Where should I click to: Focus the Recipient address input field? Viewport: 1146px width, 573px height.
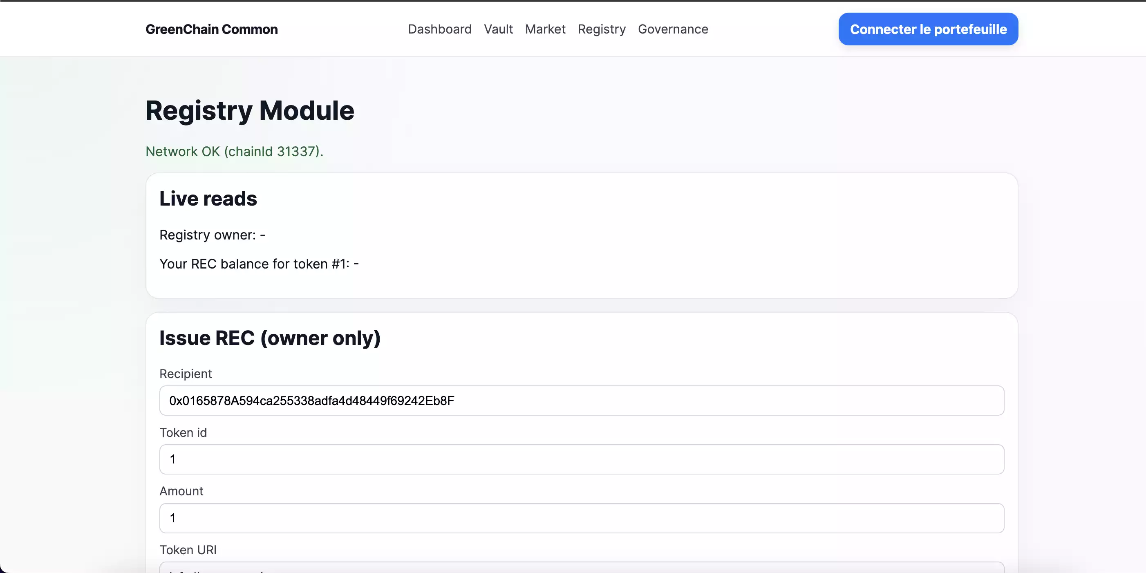coord(582,401)
